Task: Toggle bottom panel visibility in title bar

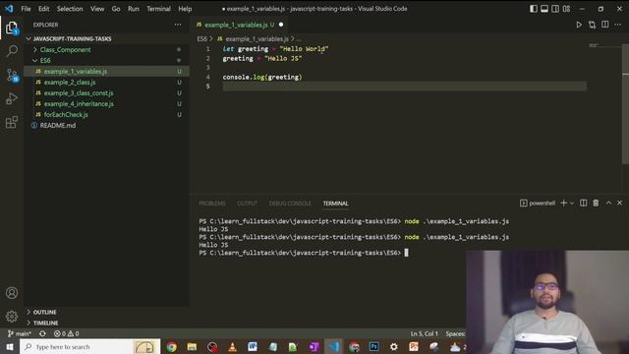Action: [543, 9]
